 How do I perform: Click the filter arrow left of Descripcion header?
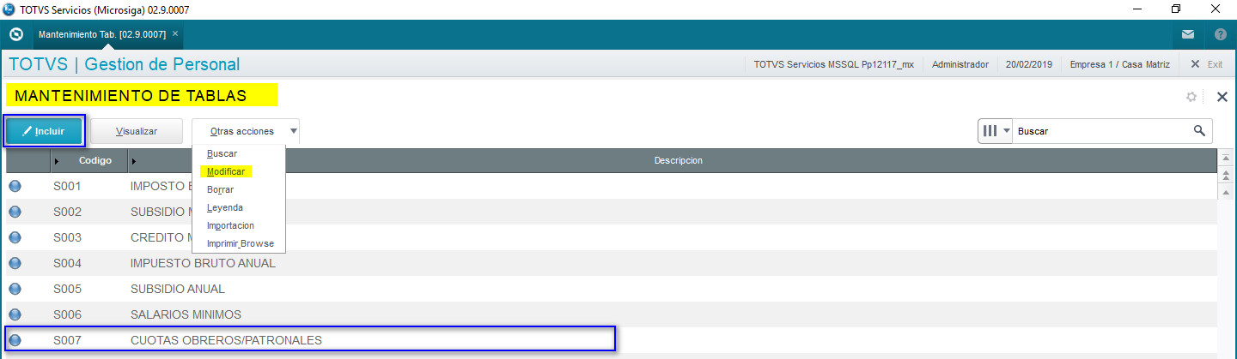coord(133,161)
